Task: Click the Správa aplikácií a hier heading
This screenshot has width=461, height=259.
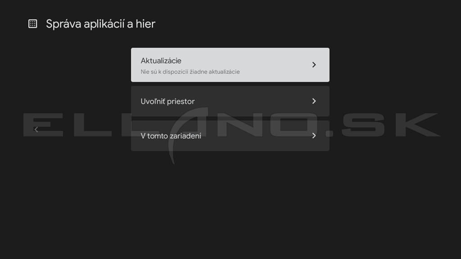Action: pyautogui.click(x=100, y=24)
